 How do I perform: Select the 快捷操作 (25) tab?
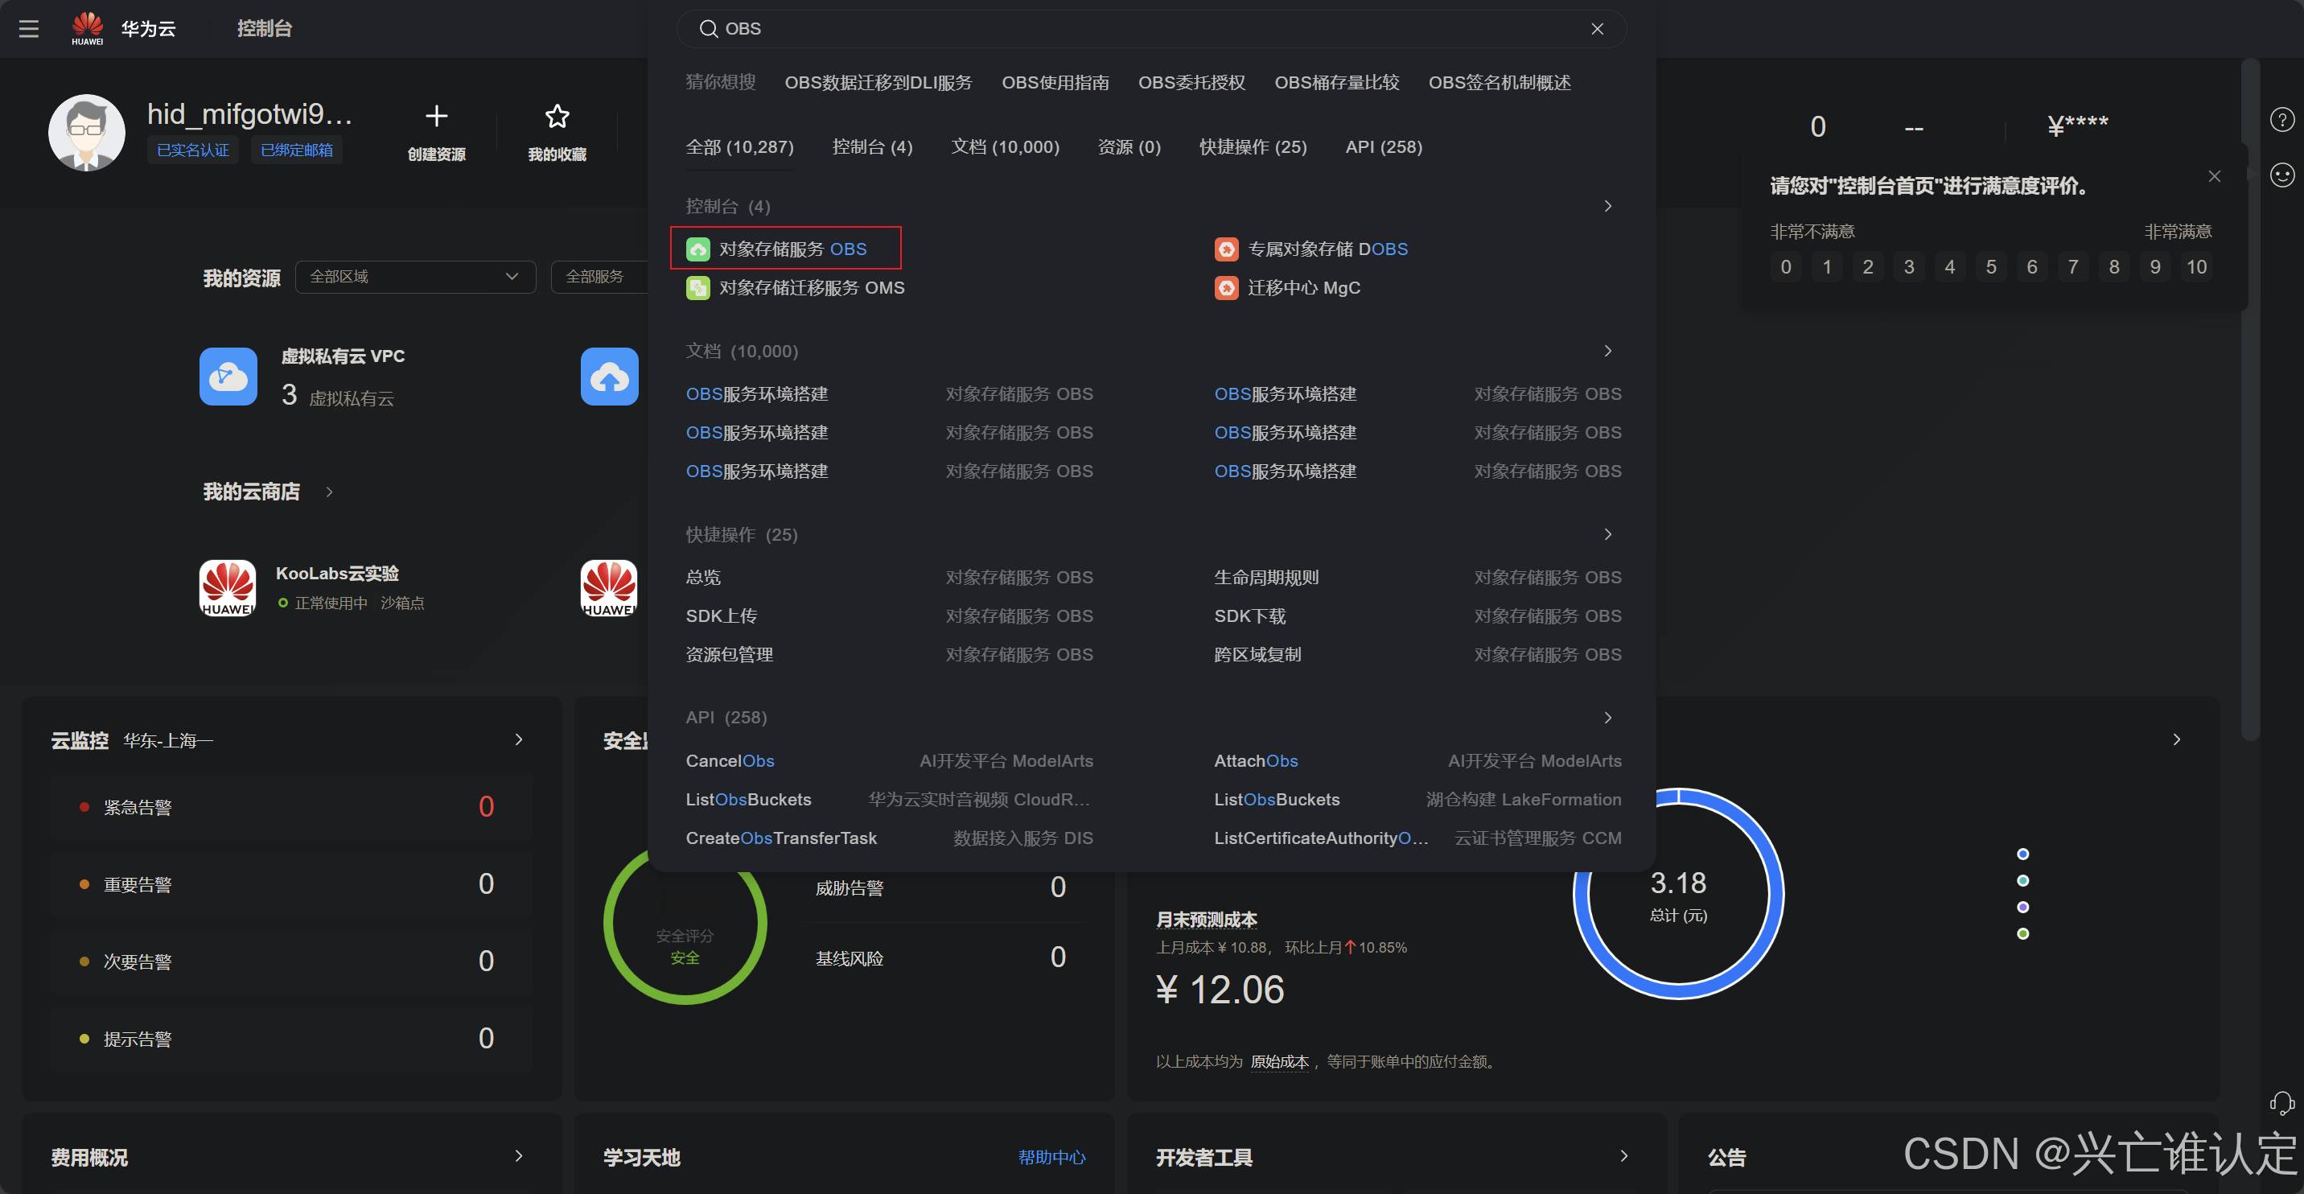click(x=1253, y=146)
